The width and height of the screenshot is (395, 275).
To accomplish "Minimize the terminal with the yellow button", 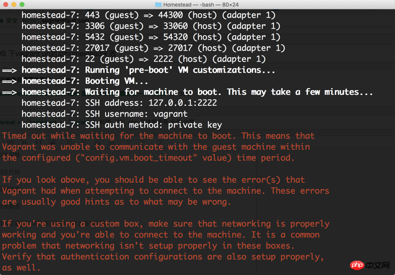I will point(13,4).
